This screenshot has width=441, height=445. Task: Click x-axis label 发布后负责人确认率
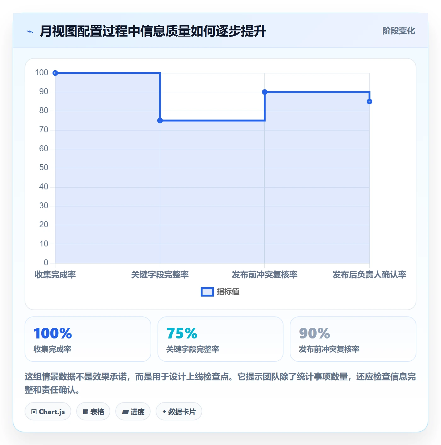point(369,275)
